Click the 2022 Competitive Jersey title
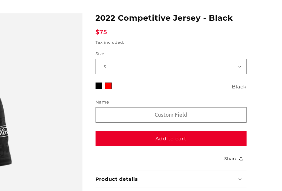 (164, 18)
